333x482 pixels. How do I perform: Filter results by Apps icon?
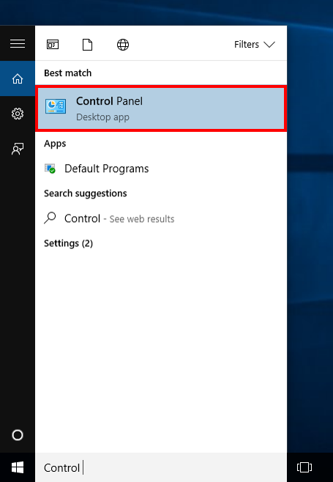[x=53, y=45]
